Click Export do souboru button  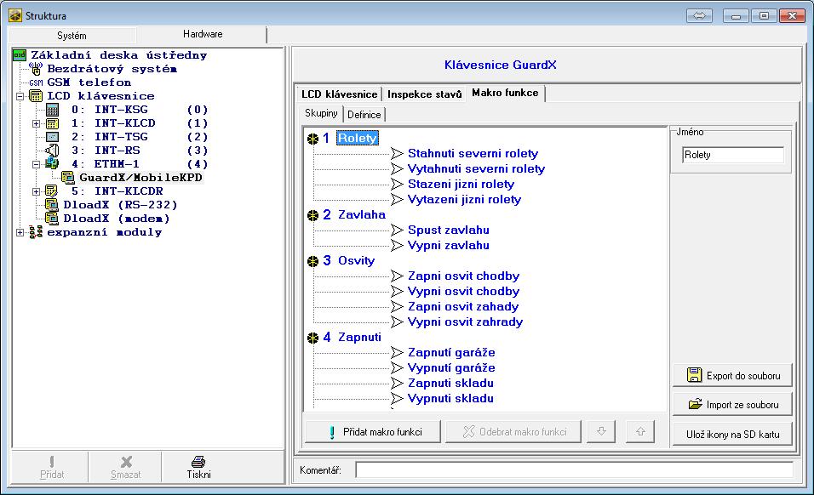(732, 376)
